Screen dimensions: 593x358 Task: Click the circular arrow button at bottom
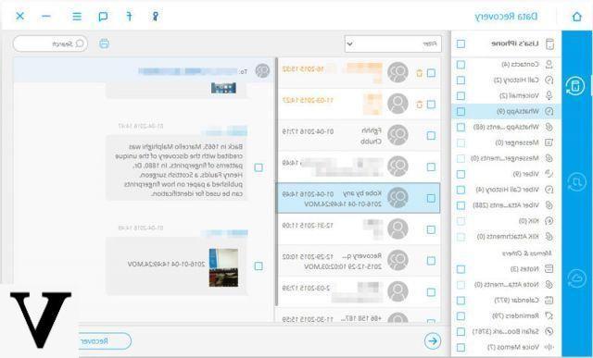click(433, 341)
